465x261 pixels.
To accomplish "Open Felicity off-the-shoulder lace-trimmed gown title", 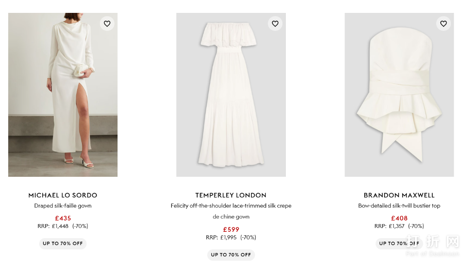I will coord(231,206).
